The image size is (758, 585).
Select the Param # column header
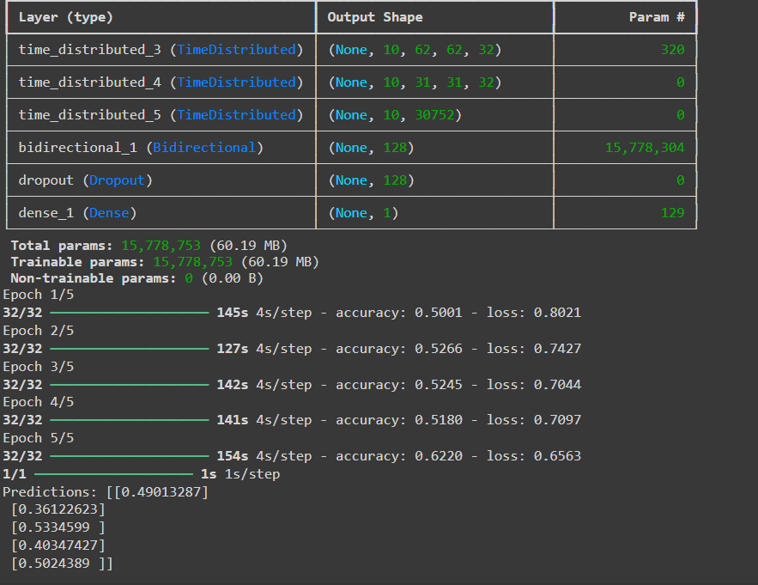click(658, 16)
